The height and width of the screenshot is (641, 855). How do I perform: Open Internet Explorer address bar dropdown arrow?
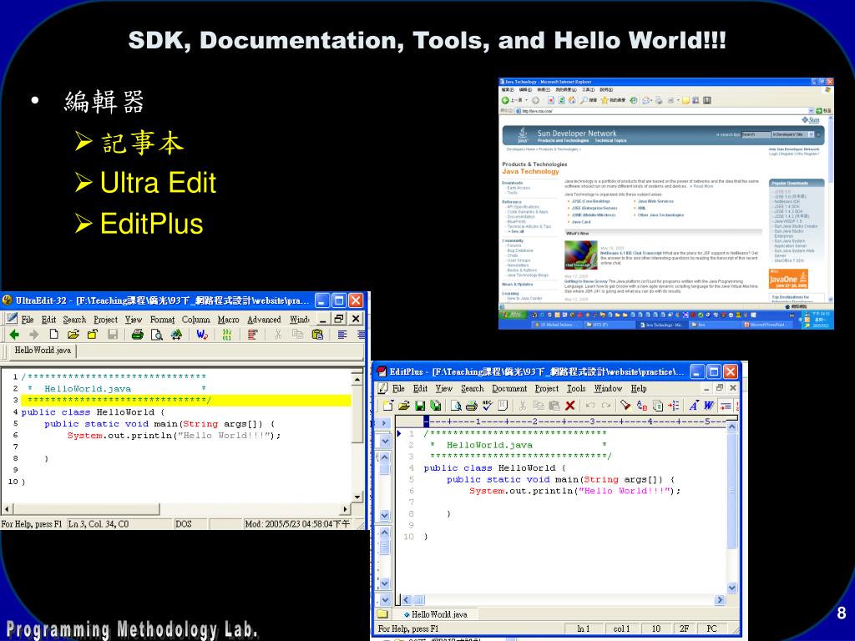click(811, 111)
